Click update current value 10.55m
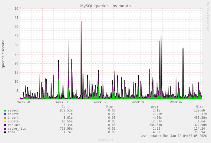Viewport: 211px width, 143px height. [x=67, y=121]
